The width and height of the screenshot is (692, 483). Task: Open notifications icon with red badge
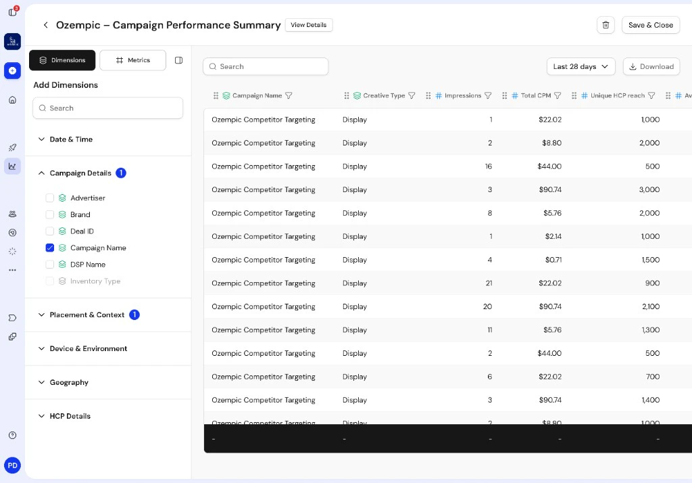click(13, 11)
